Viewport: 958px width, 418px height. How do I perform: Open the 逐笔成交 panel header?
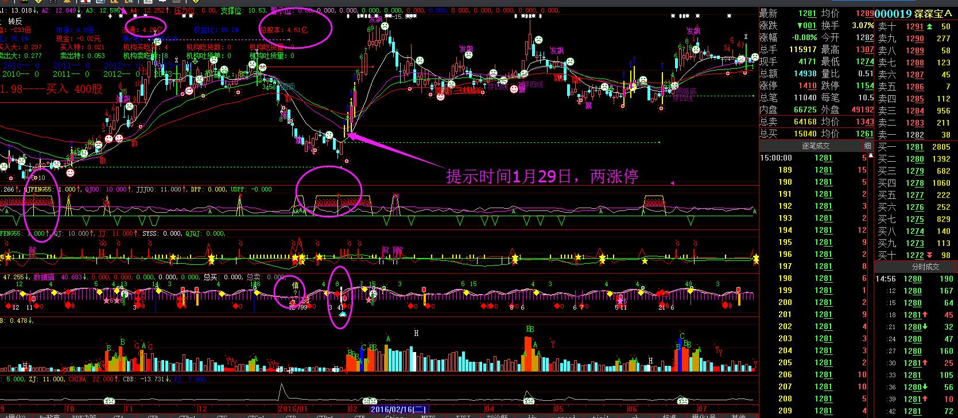tap(815, 146)
